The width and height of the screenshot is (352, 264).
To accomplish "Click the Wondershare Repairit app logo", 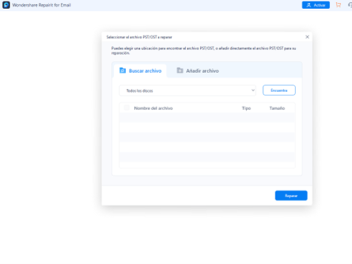I will coord(6,5).
